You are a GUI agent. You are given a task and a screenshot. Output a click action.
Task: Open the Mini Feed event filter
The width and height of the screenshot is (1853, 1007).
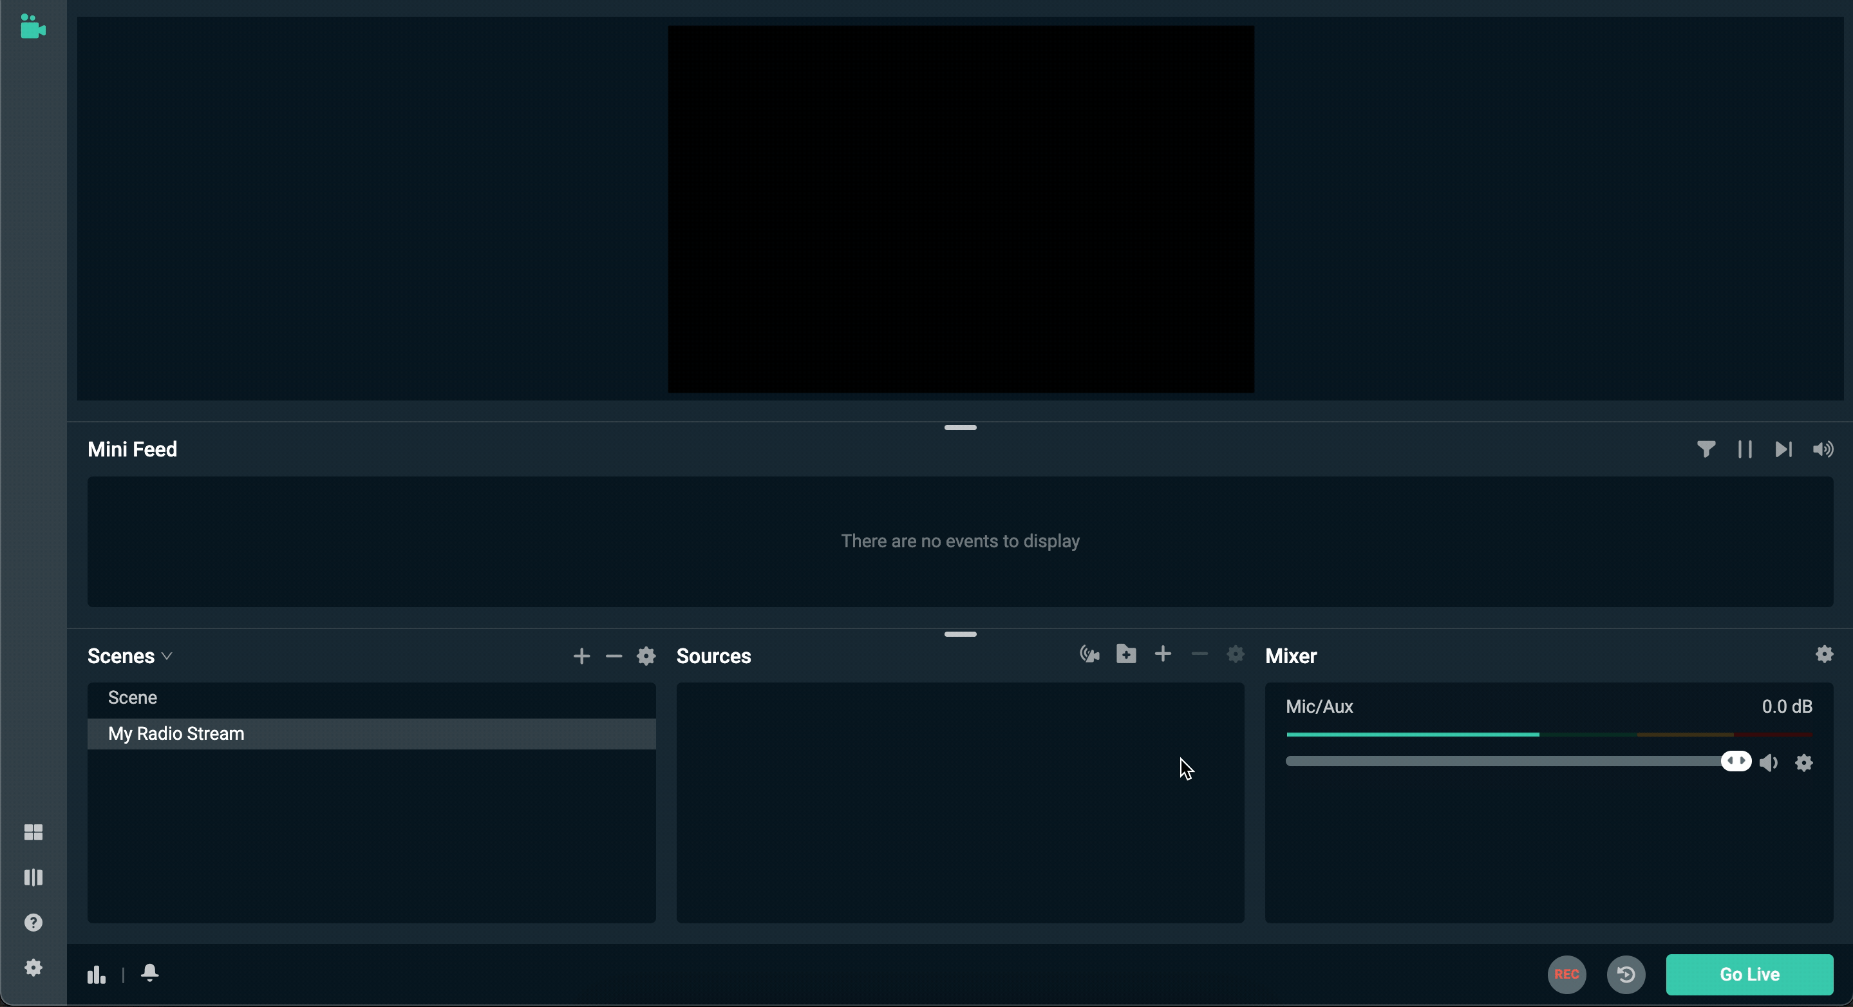click(x=1706, y=449)
